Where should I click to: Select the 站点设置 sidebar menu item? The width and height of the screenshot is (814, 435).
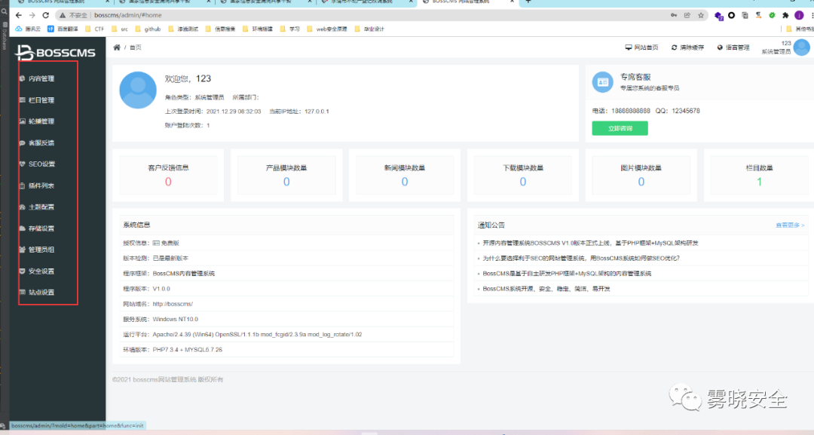tap(37, 293)
